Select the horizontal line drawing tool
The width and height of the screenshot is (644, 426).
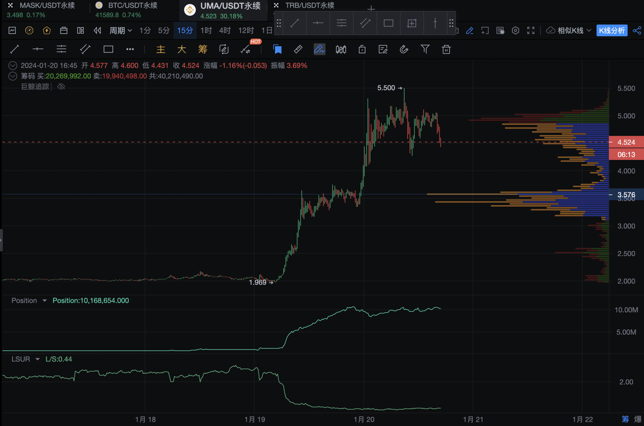coord(38,49)
